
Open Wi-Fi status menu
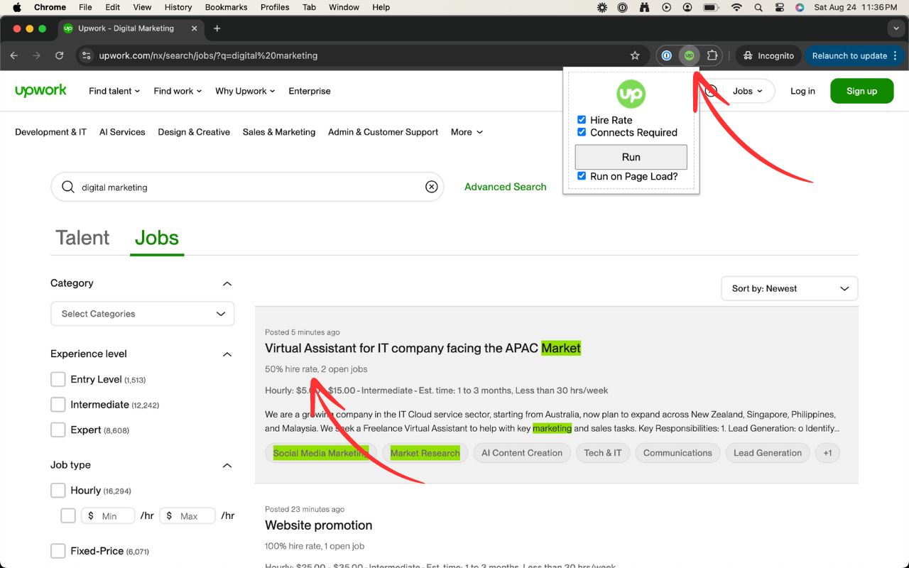coord(736,7)
